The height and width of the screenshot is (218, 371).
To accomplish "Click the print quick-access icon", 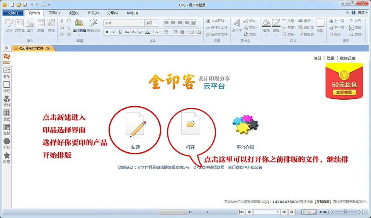I will coord(44,5).
